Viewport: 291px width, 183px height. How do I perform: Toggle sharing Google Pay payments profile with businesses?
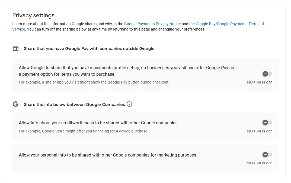[x=267, y=74]
